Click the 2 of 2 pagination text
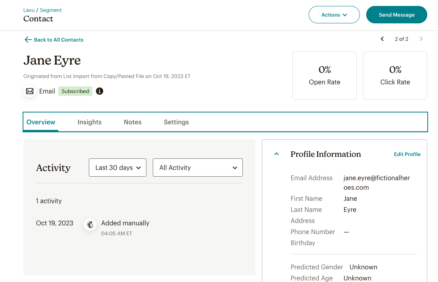 (401, 39)
